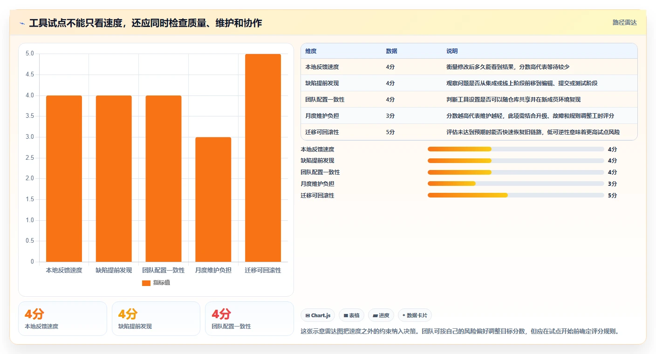The image size is (656, 354).
Task: Click the 团队配置一致性 label in the progress list
Action: pyautogui.click(x=320, y=172)
